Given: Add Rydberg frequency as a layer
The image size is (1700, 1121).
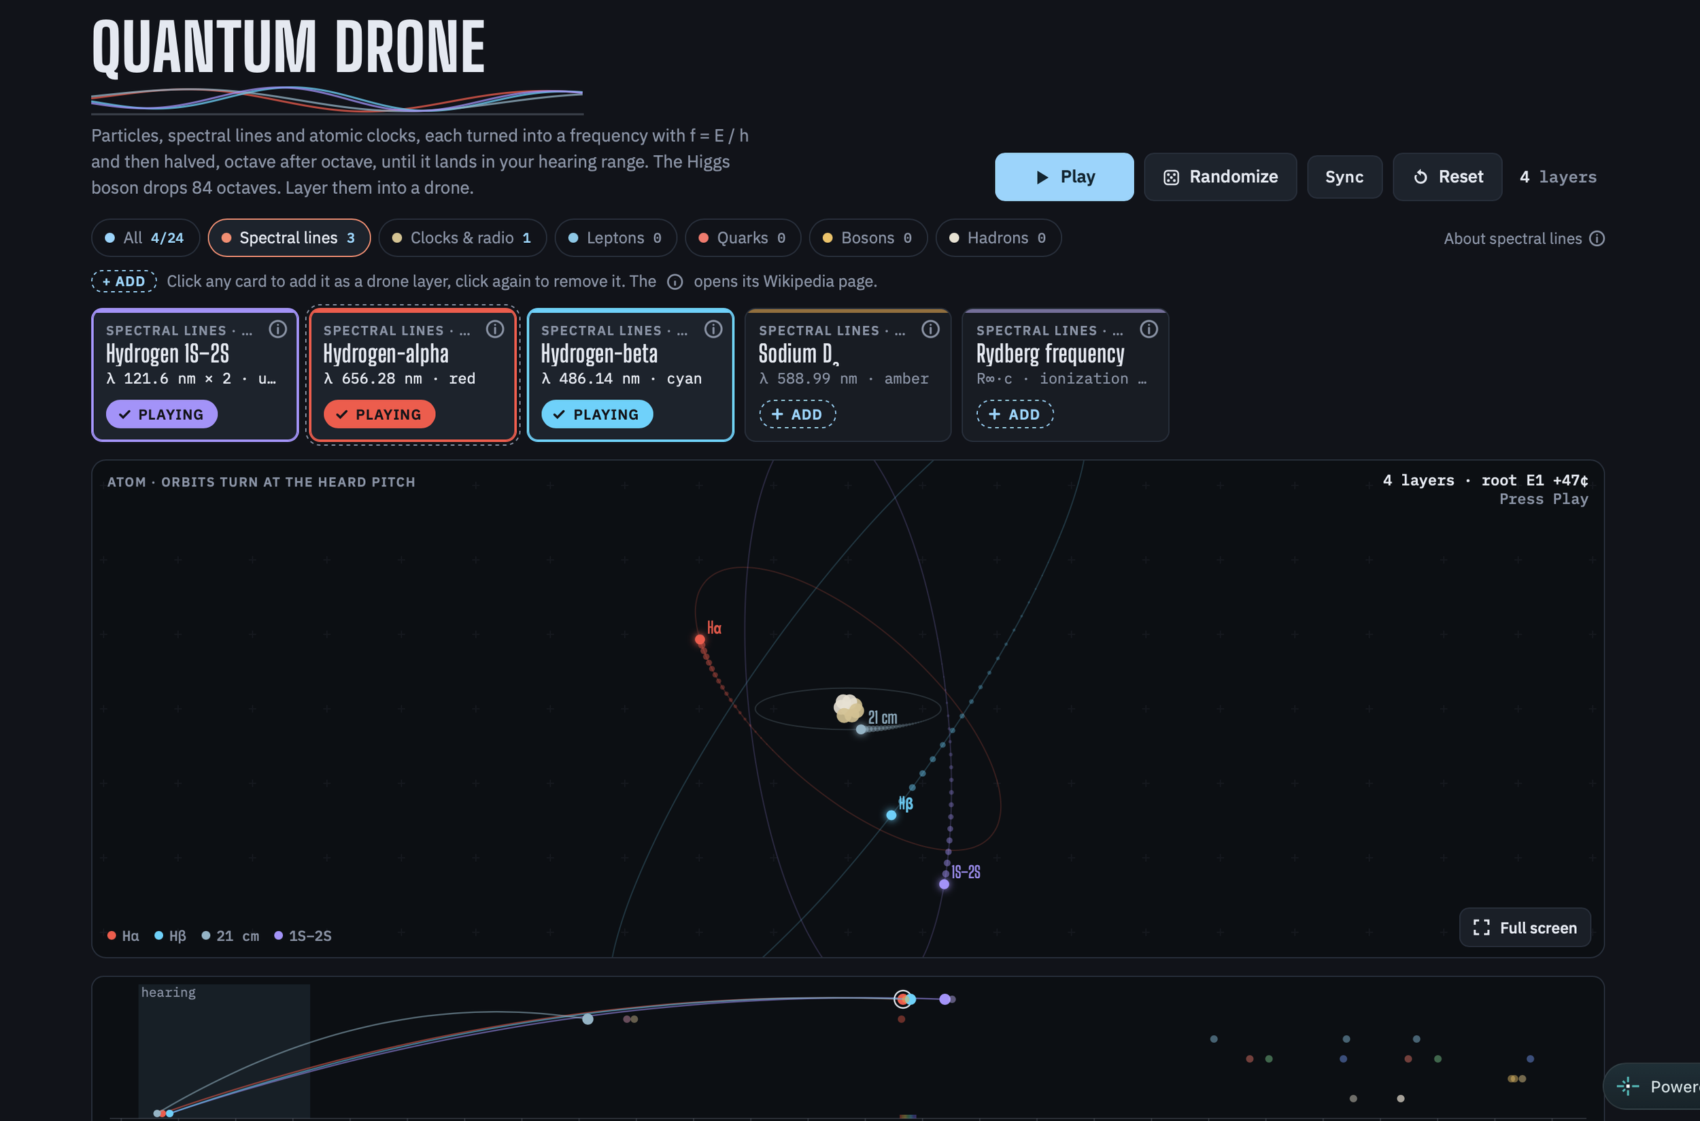Looking at the screenshot, I should tap(1015, 414).
